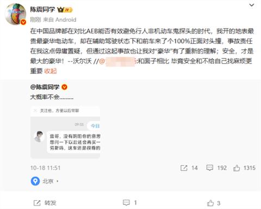
Task: Collapse the post text with 收起
Action: 51,71
